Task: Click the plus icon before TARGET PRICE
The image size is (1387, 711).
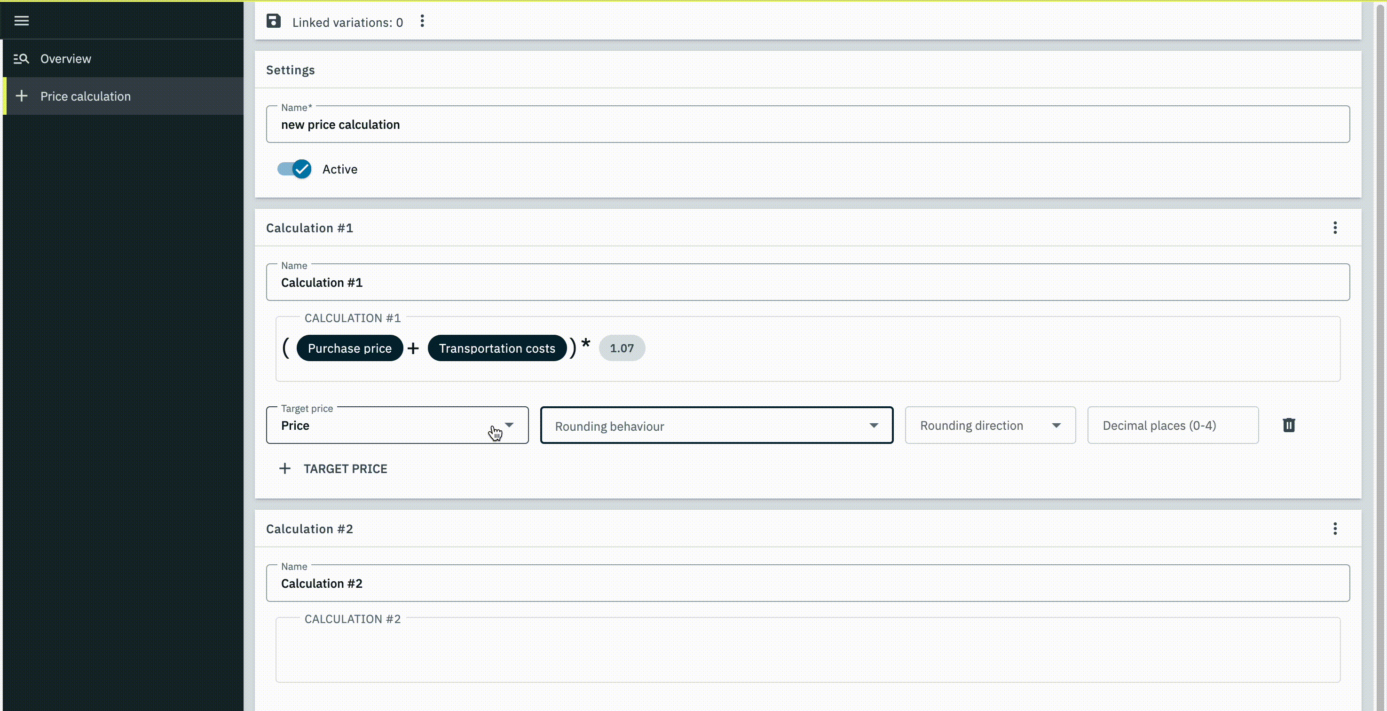Action: tap(285, 469)
